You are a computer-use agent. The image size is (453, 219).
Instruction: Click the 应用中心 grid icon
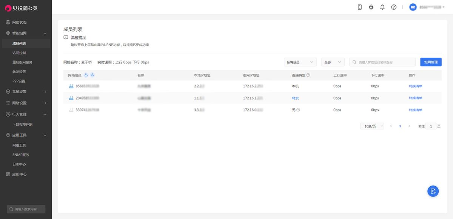coord(8,175)
